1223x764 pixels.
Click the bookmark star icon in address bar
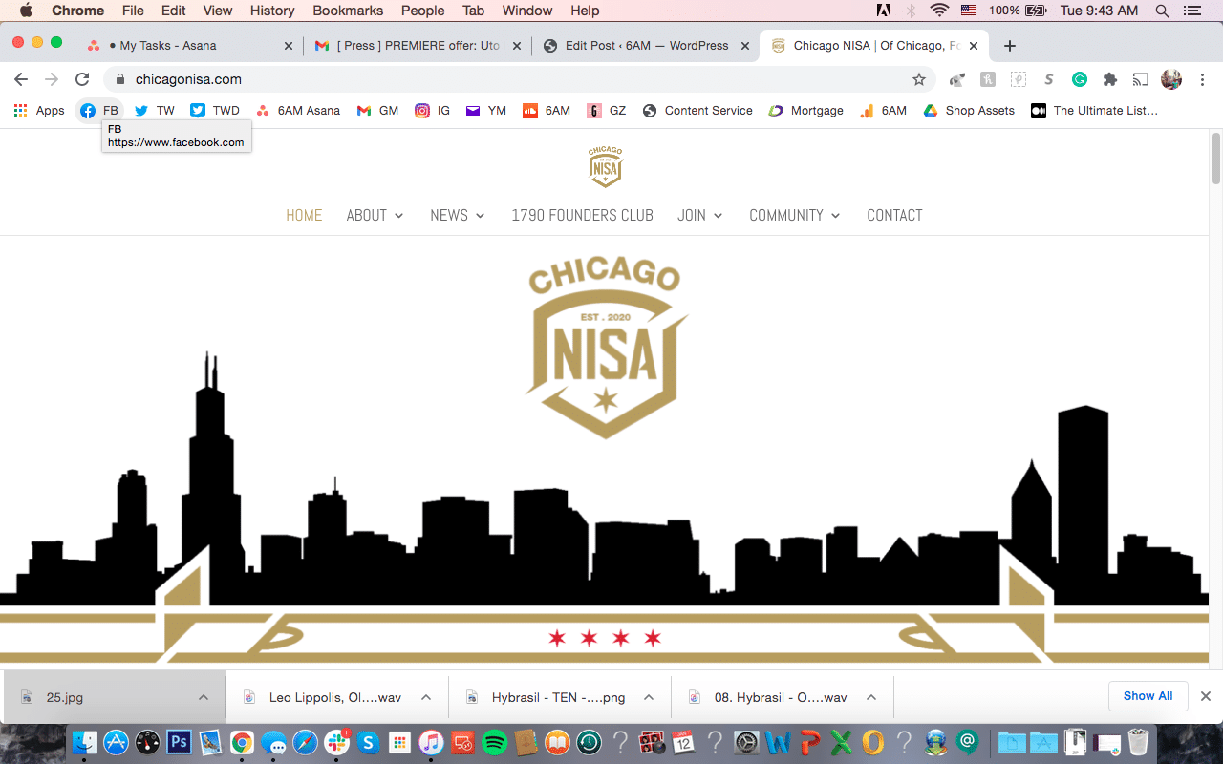pos(918,79)
